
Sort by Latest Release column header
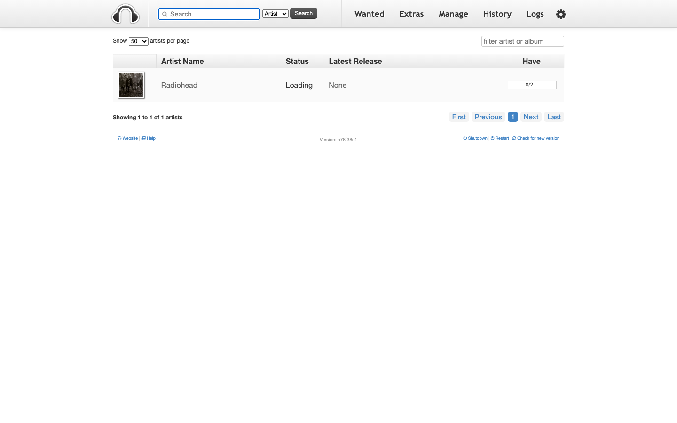tap(413, 61)
